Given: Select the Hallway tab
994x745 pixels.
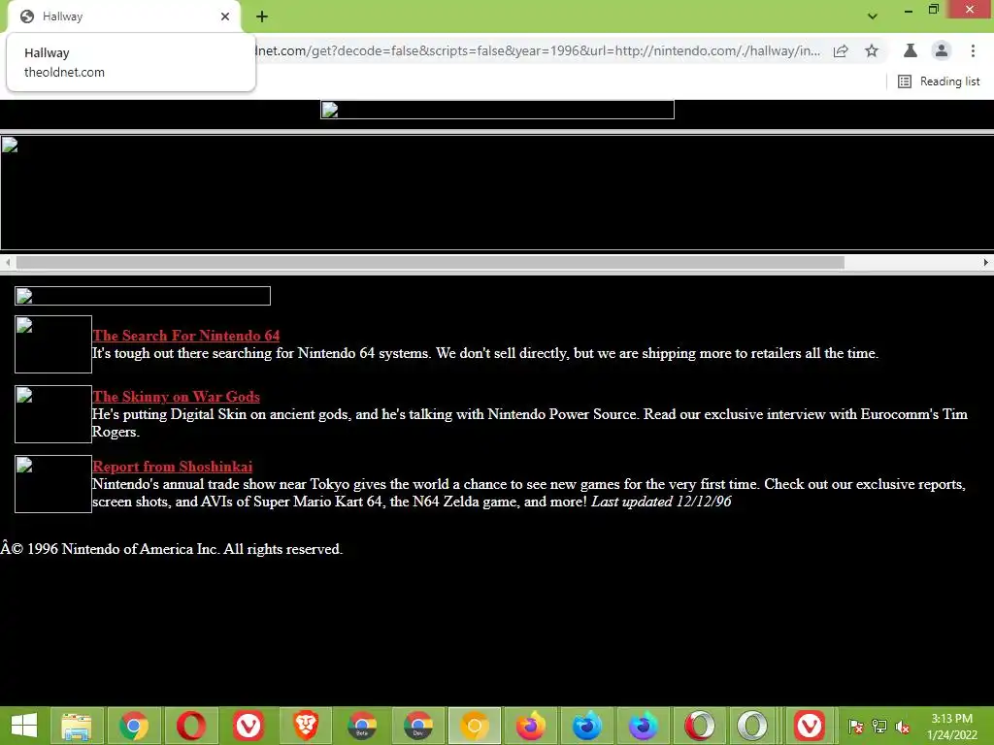Looking at the screenshot, I should click(124, 17).
